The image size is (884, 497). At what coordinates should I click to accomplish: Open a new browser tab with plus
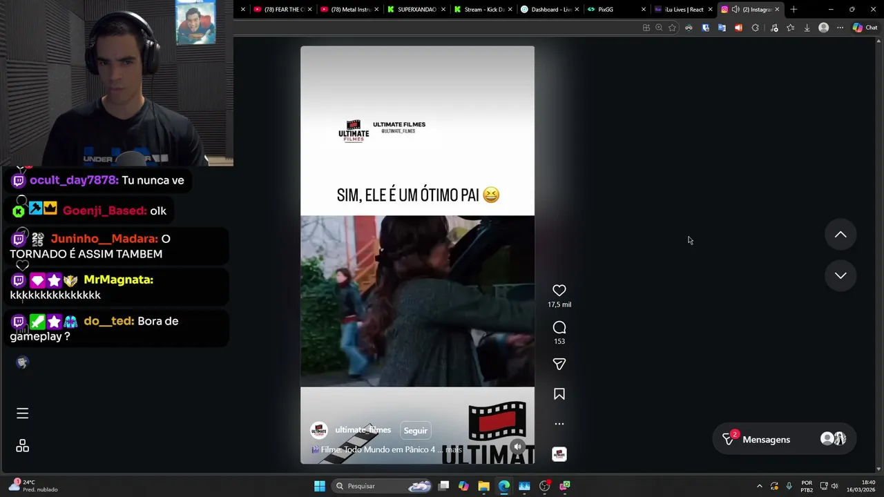click(794, 10)
